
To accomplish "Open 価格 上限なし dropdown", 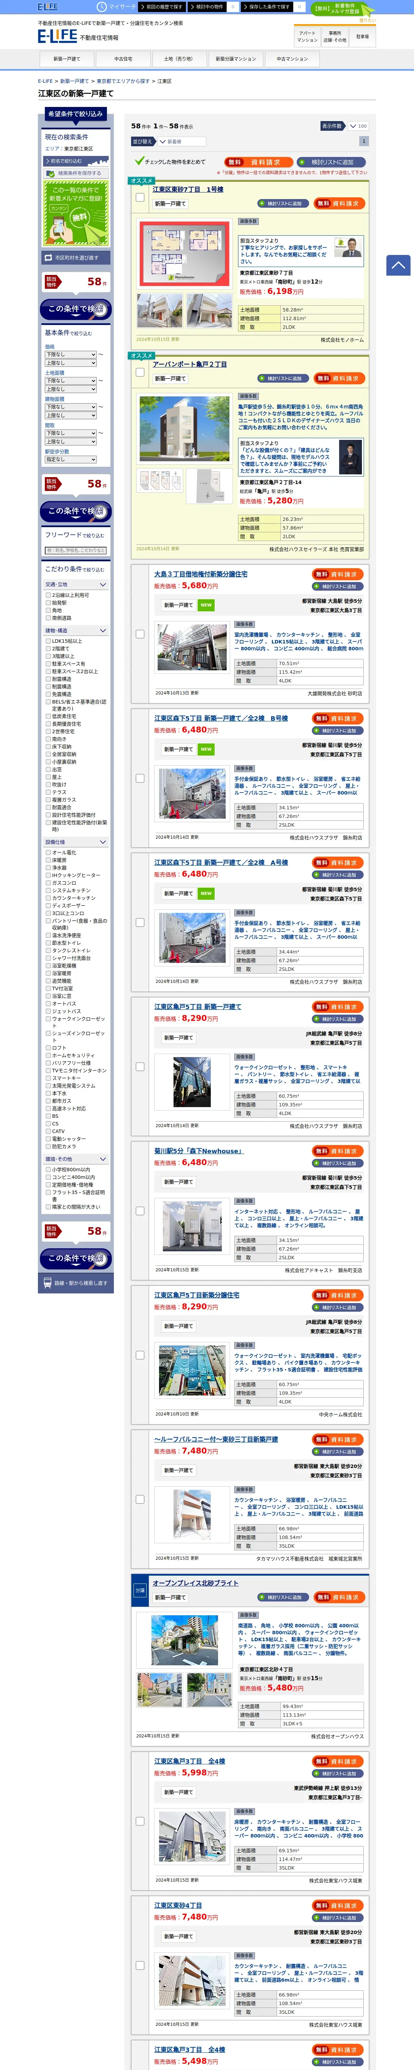I will [71, 363].
